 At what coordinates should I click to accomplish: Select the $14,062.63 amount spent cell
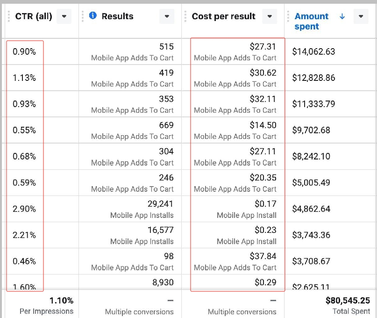click(x=313, y=52)
